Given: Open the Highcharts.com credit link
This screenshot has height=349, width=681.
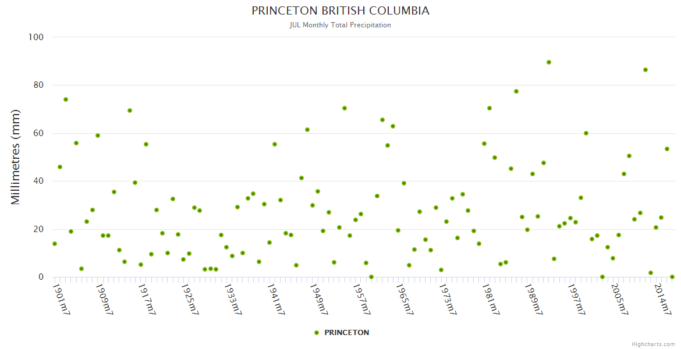Looking at the screenshot, I should (653, 344).
